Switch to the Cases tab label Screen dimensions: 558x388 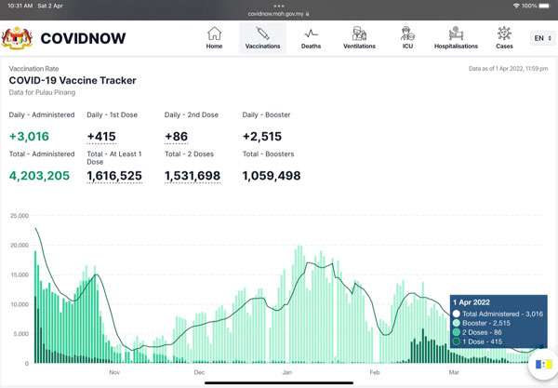[x=504, y=46]
